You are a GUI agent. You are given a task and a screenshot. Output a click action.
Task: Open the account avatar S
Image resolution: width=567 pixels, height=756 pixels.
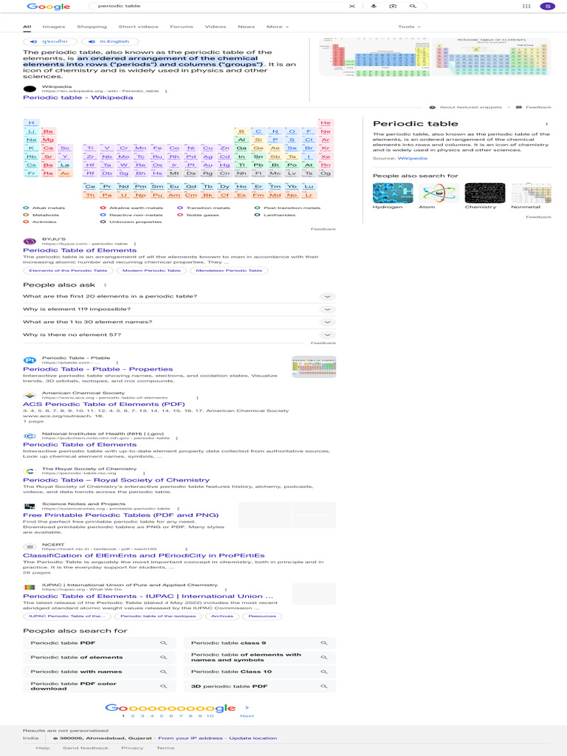tap(547, 6)
